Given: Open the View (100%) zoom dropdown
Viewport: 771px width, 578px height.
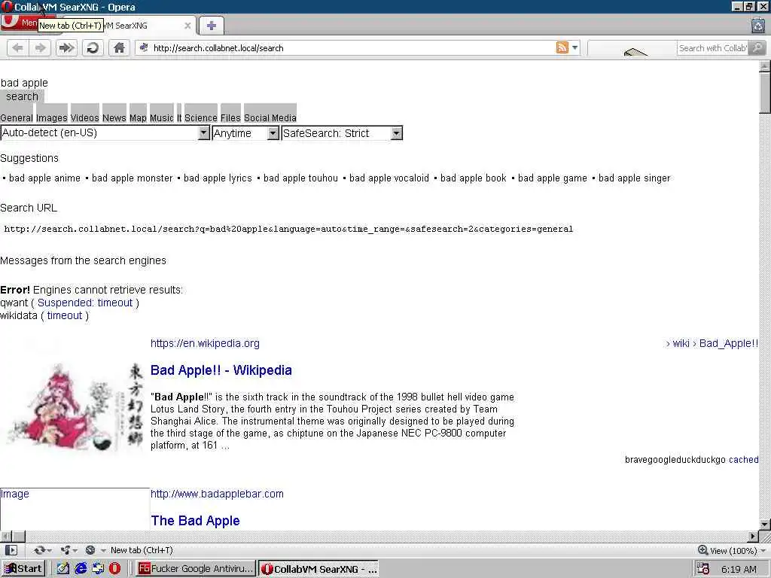Looking at the screenshot, I should (x=732, y=550).
